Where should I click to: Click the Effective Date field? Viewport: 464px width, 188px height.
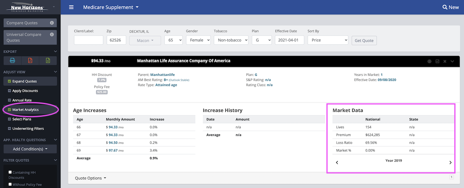290,40
